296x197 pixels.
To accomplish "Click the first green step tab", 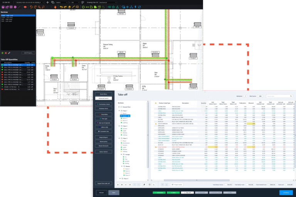I will 159,193.
